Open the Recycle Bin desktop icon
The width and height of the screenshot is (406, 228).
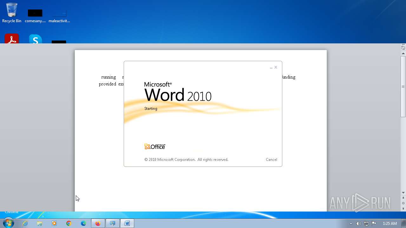(12, 13)
